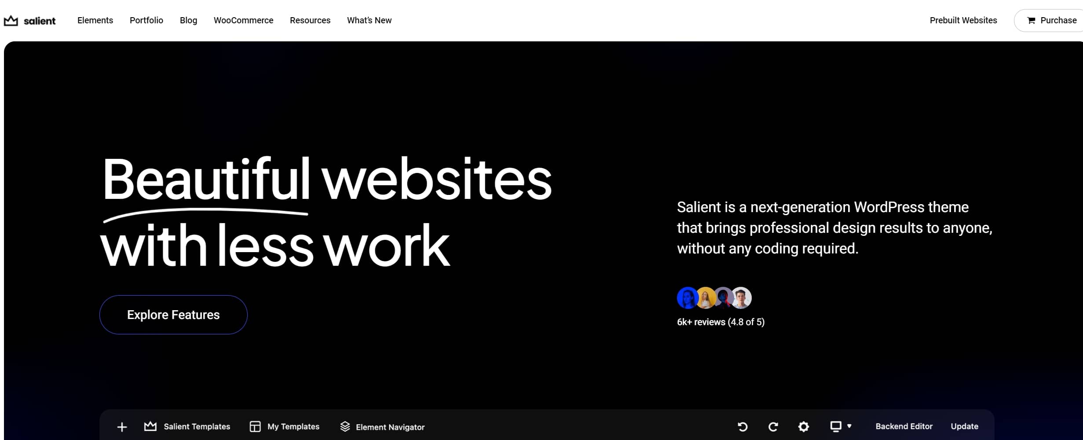
Task: Expand the device preview dropdown arrow
Action: click(x=849, y=426)
